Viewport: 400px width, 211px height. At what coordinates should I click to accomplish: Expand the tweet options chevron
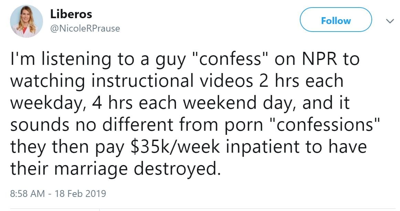390,21
